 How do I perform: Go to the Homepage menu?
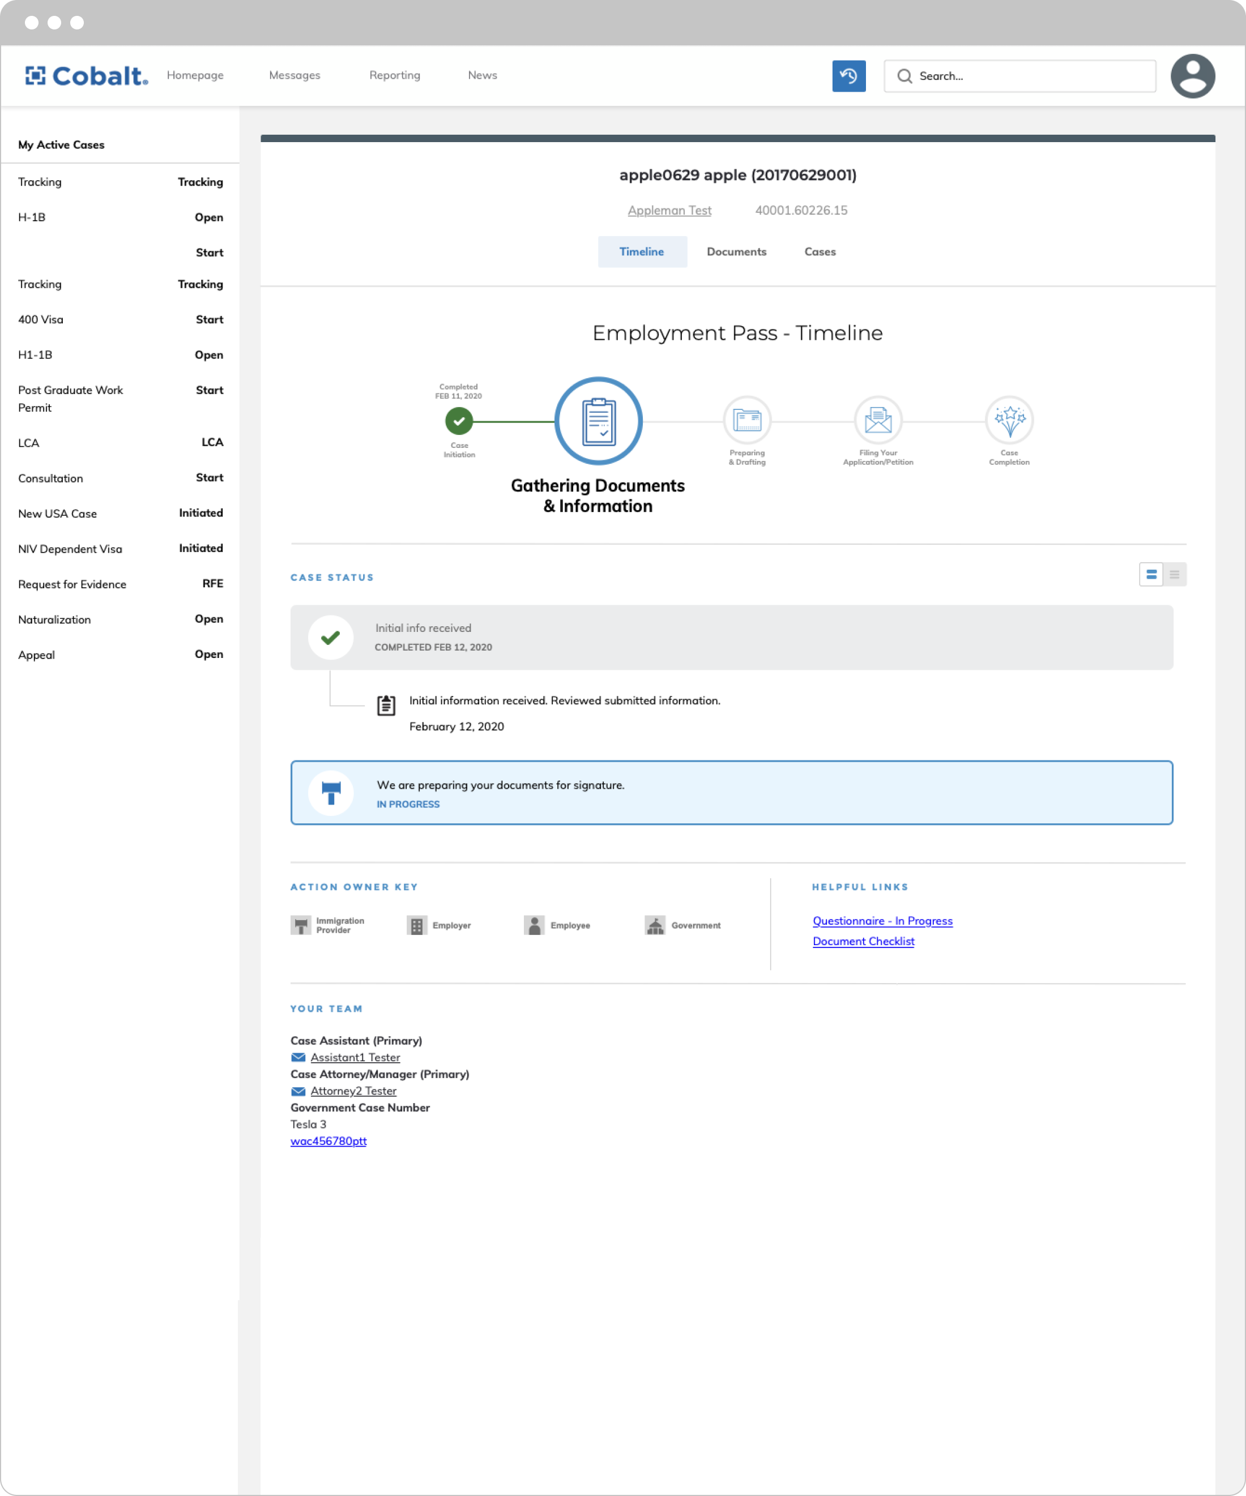tap(195, 75)
